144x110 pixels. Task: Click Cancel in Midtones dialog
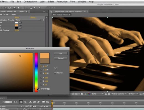[x=61, y=58]
